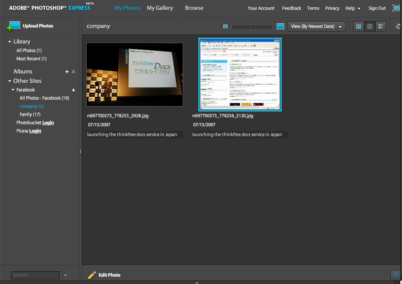Click the Upload Photos button label

pos(38,26)
